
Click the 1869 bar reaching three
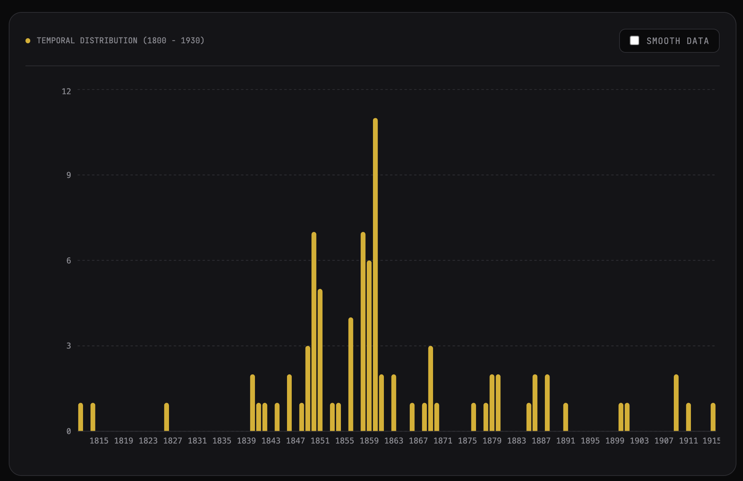pos(431,389)
